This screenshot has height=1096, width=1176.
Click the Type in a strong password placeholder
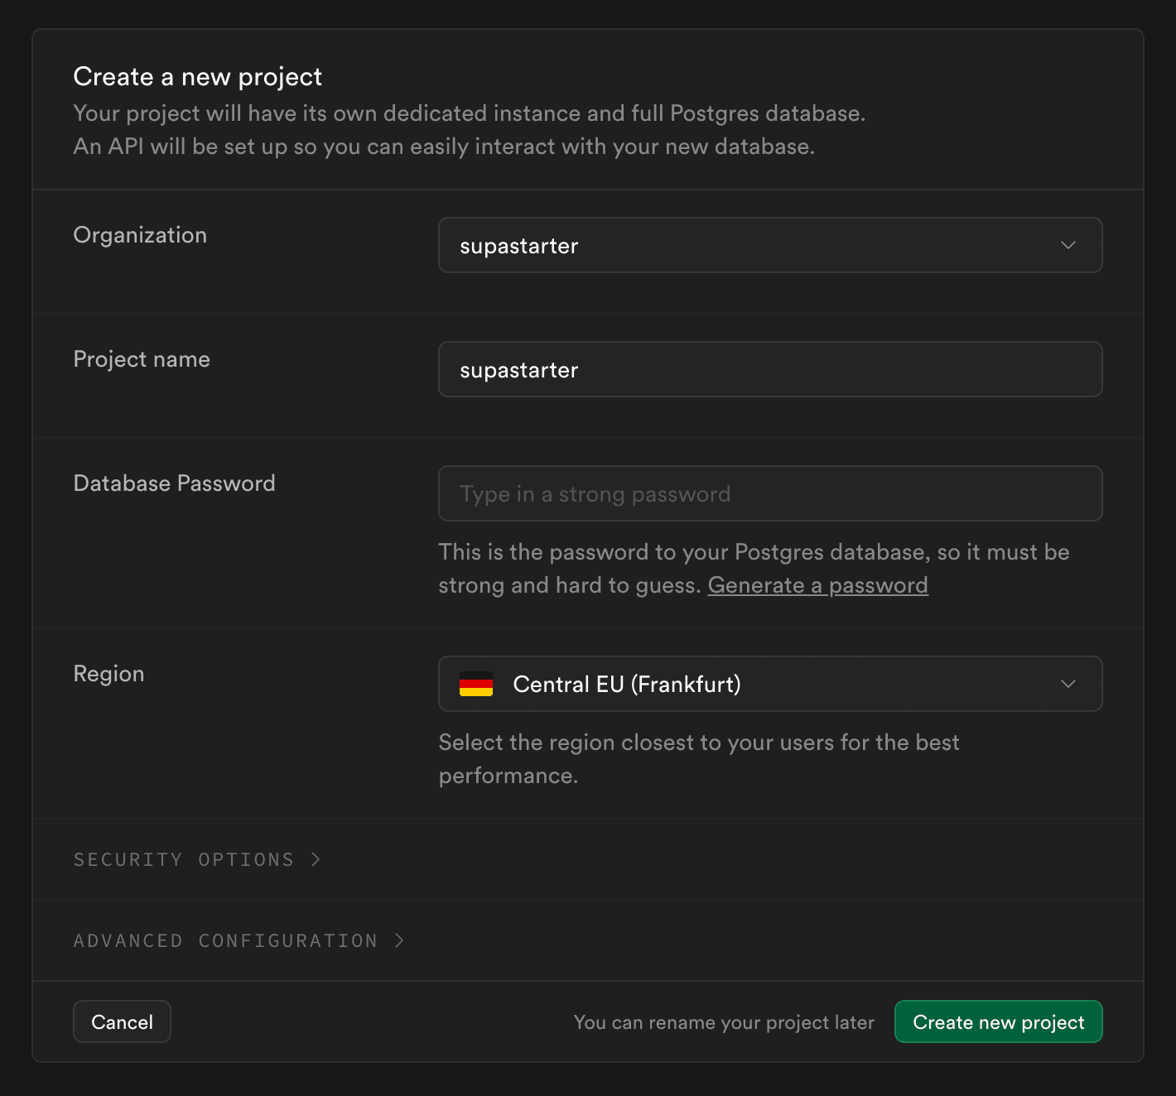tap(595, 493)
